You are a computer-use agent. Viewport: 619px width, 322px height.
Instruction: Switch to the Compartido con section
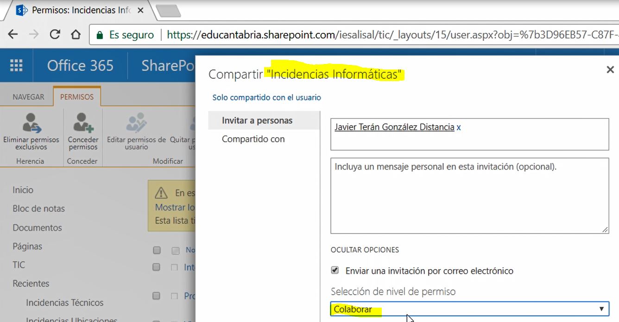[253, 139]
